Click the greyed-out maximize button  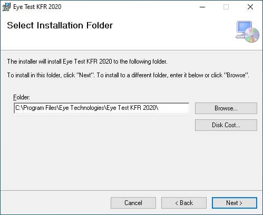(x=226, y=7)
